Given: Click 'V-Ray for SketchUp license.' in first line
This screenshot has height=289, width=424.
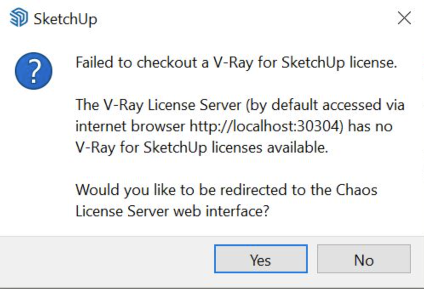Looking at the screenshot, I should (x=305, y=63).
